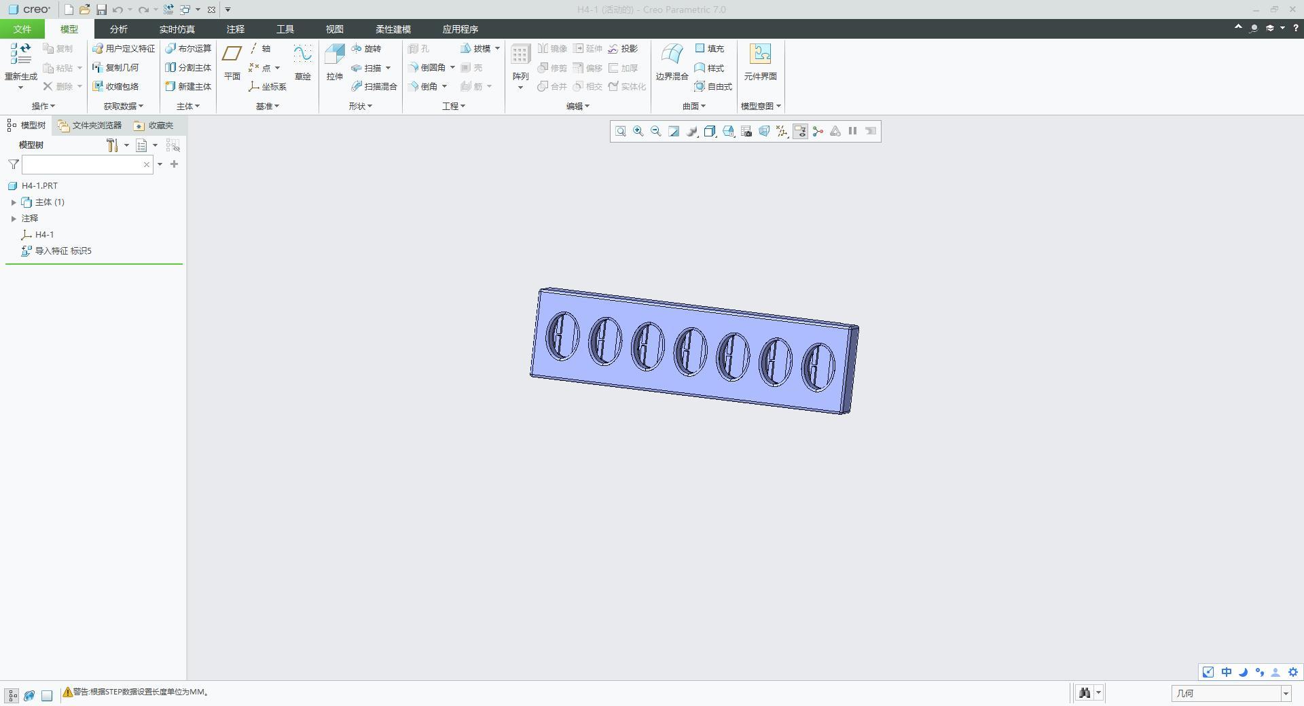This screenshot has width=1304, height=706.
Task: Expand the 注释 tree node
Action: coord(14,219)
